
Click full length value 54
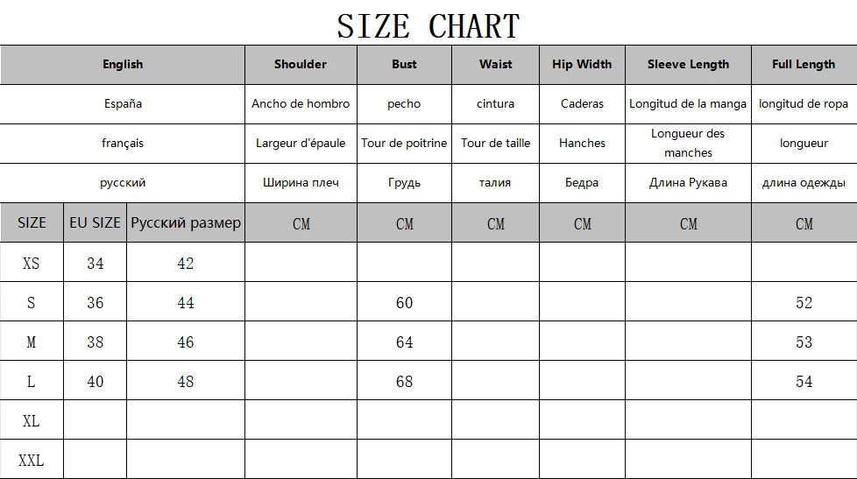[x=804, y=382]
